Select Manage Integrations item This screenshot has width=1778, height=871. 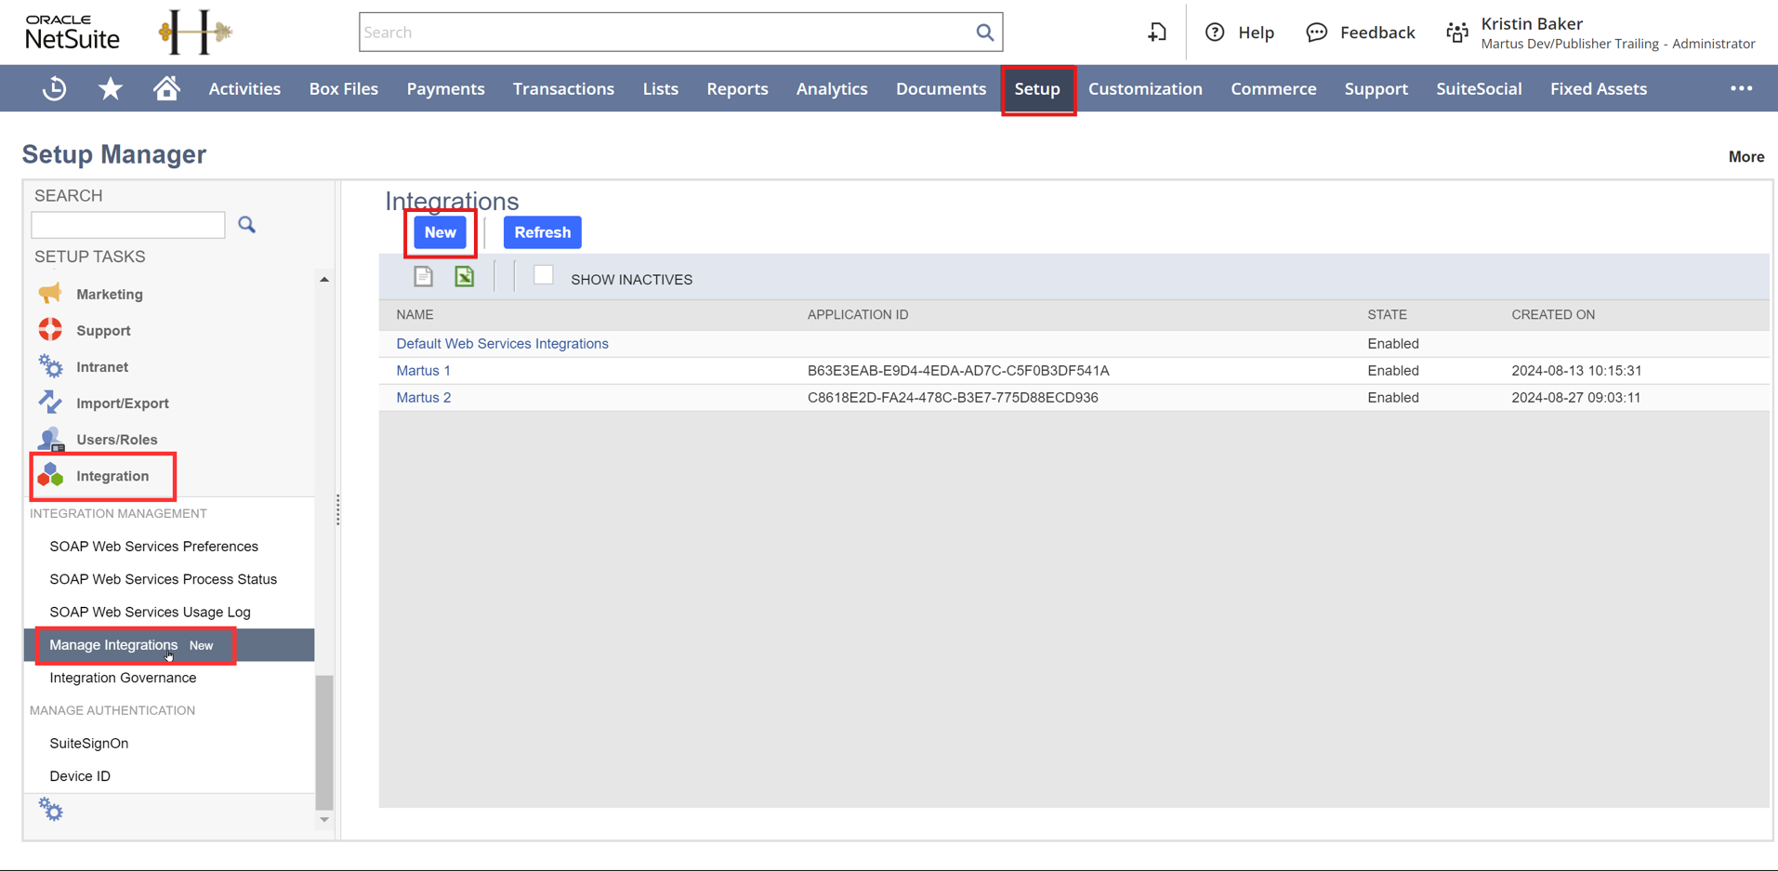[113, 644]
